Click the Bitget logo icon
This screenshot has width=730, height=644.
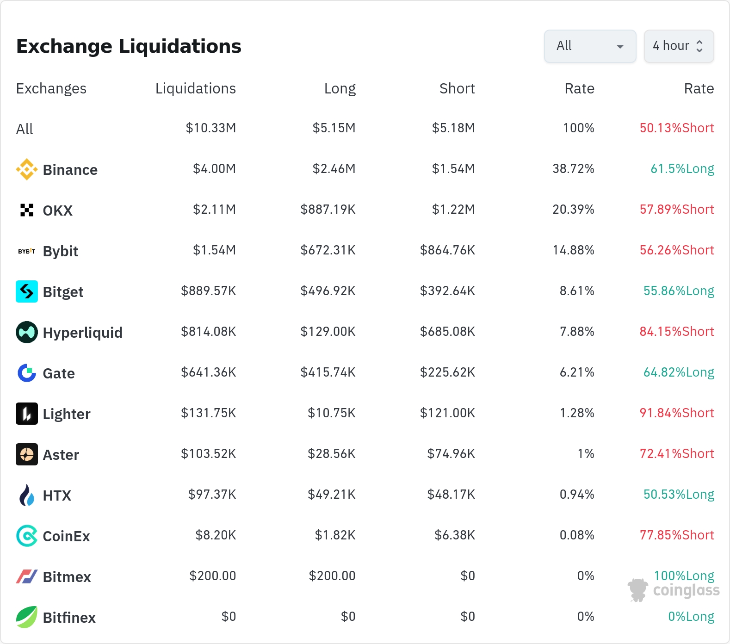point(27,291)
